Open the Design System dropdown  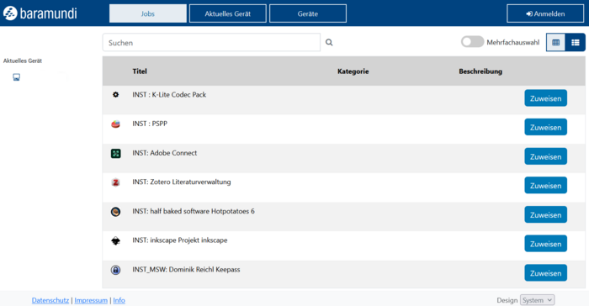[x=537, y=300]
